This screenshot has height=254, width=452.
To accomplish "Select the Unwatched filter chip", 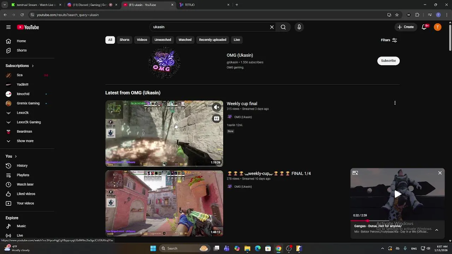I will (163, 40).
